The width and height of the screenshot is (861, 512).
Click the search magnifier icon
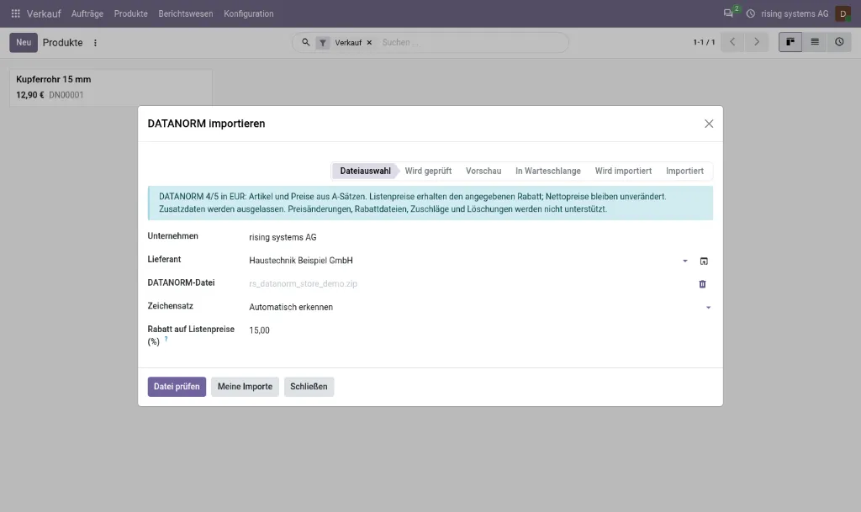coord(306,42)
